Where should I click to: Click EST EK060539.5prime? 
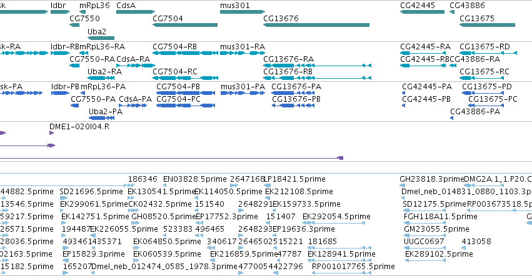click(x=136, y=260)
